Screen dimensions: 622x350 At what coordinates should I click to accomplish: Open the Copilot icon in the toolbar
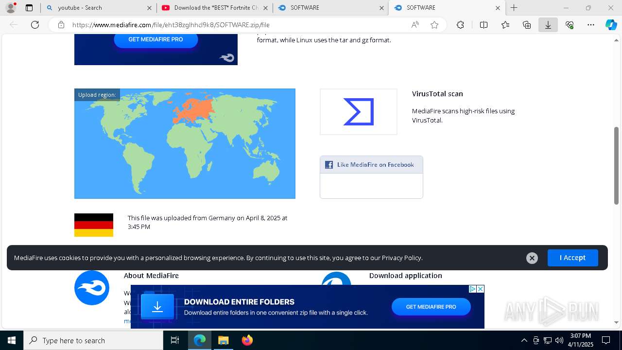(611, 25)
